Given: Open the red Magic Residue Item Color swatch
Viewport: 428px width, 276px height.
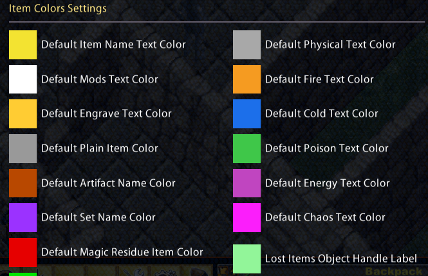Looking at the screenshot, I should click(23, 252).
